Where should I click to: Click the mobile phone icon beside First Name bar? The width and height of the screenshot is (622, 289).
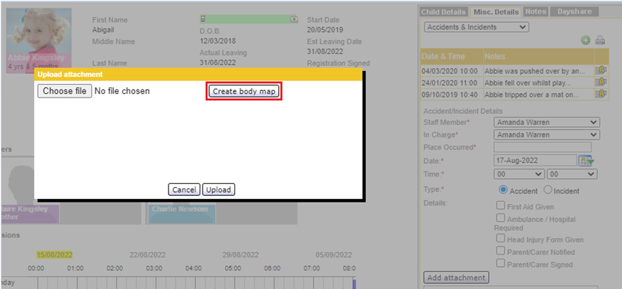pyautogui.click(x=203, y=19)
